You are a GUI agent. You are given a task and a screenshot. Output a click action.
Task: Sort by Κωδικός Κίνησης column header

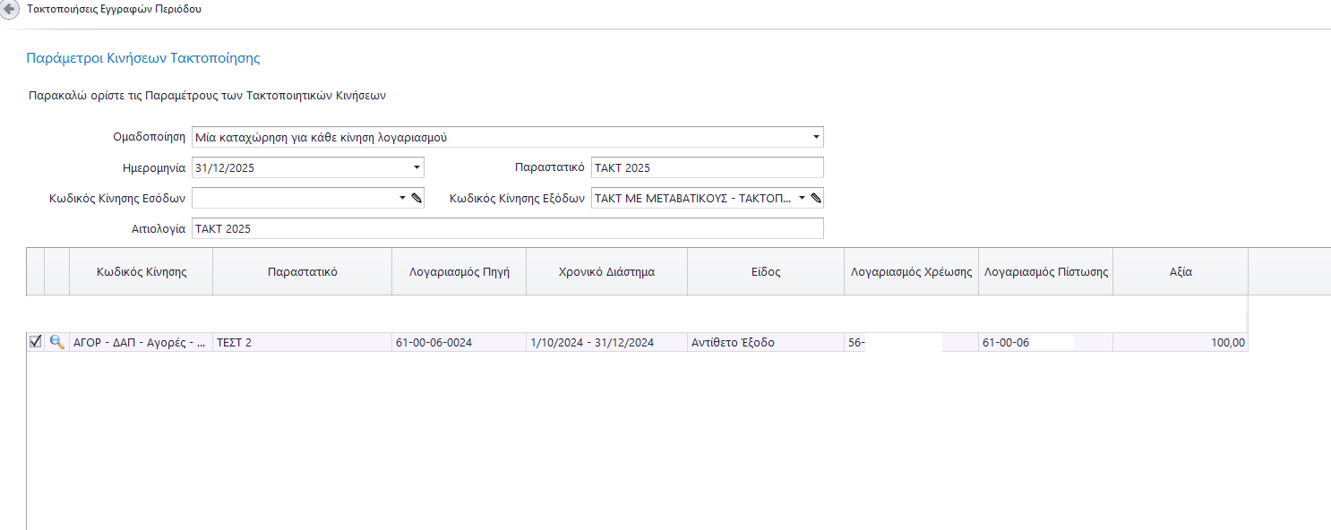[x=142, y=272]
